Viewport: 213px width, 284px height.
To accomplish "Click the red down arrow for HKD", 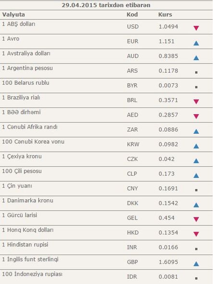I will coord(196,234).
